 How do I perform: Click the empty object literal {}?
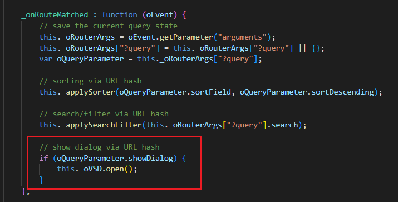(x=316, y=48)
